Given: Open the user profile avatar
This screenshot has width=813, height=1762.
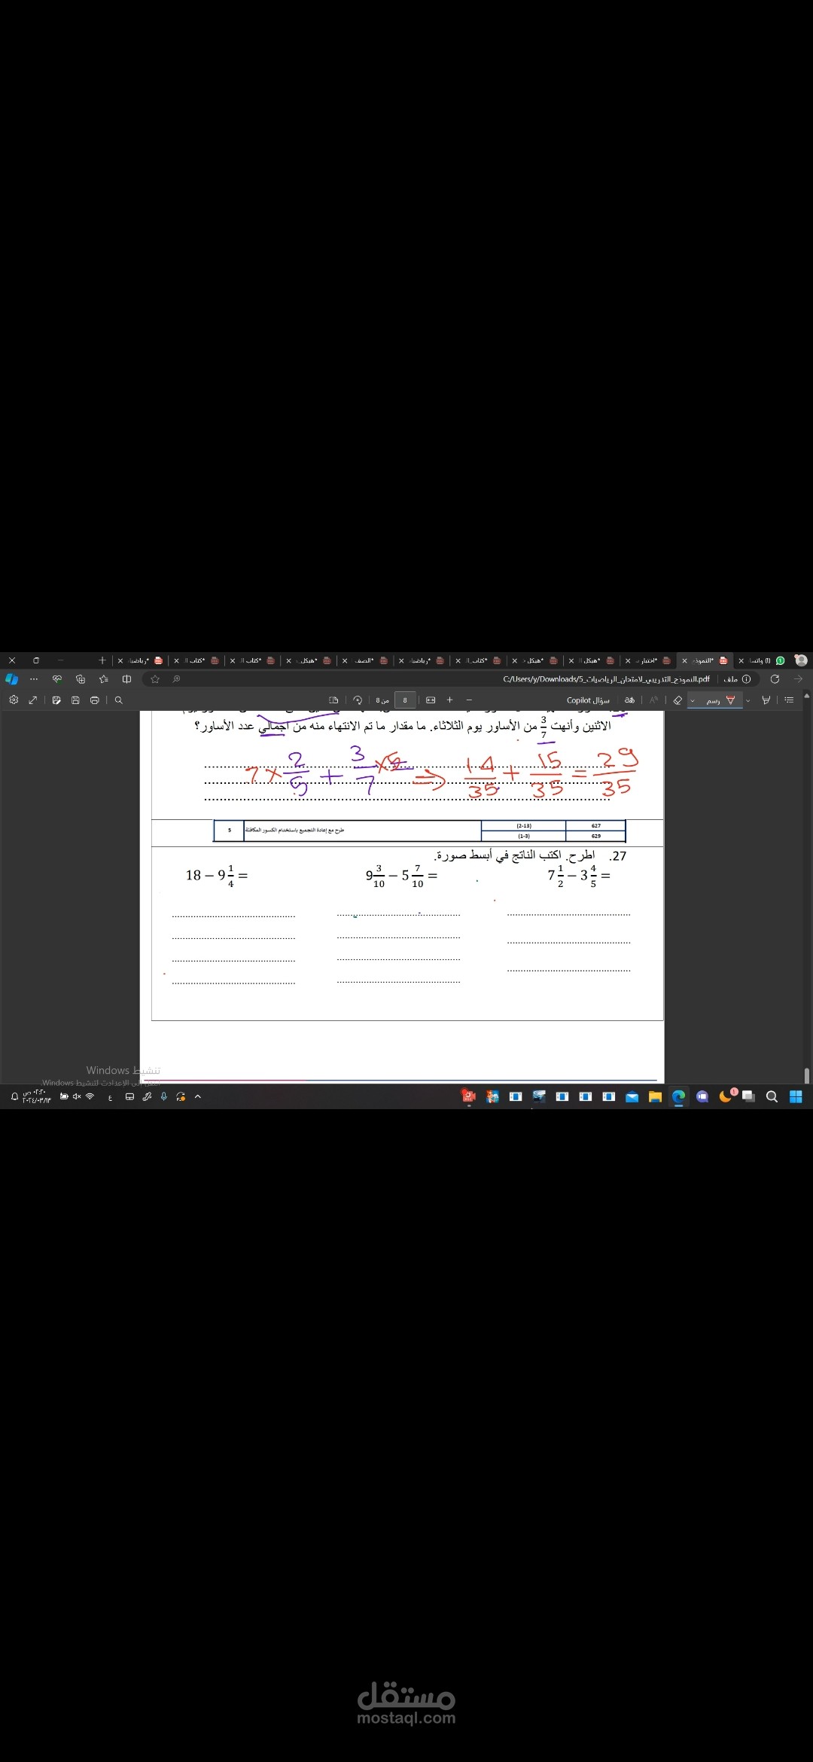Looking at the screenshot, I should (x=801, y=660).
